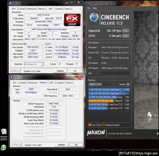Select ranking entry 6 Intel Core i7 2.80 GHz
This screenshot has width=159, height=156.
[x=109, y=108]
